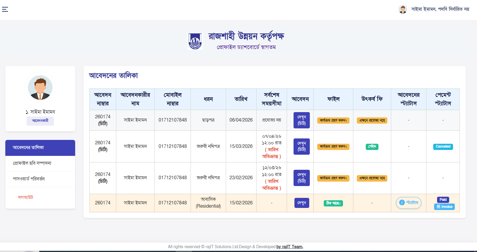
Task: Click the Canceled payment status badge
Action: [x=443, y=147]
